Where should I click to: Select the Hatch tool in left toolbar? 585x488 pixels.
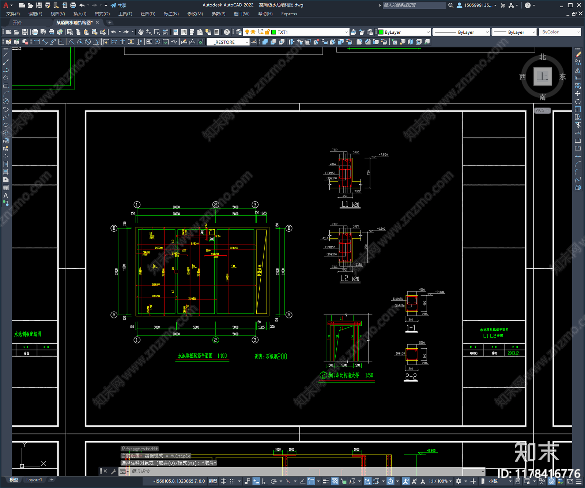(5, 164)
